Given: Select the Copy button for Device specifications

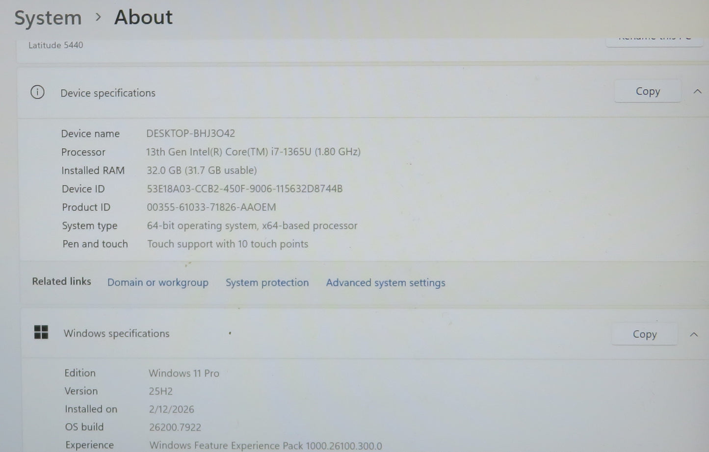Looking at the screenshot, I should point(647,91).
